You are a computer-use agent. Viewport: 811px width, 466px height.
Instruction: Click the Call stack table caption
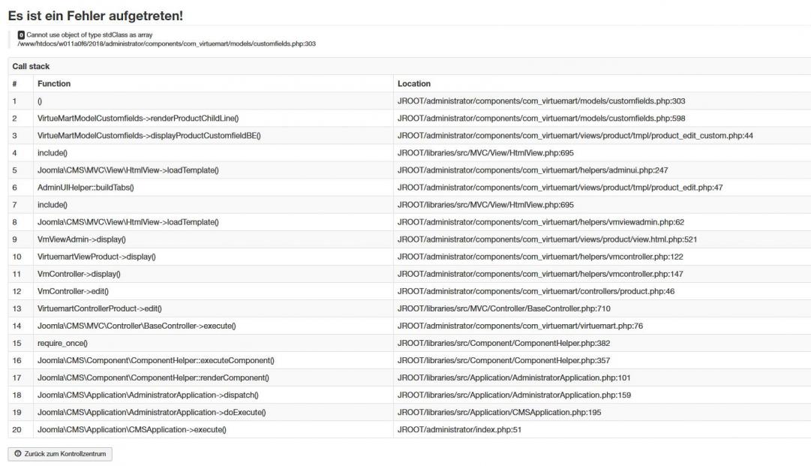pyautogui.click(x=31, y=67)
